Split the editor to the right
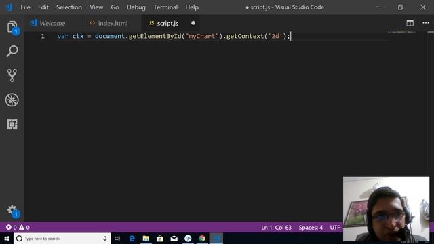The image size is (434, 244). pos(410,23)
